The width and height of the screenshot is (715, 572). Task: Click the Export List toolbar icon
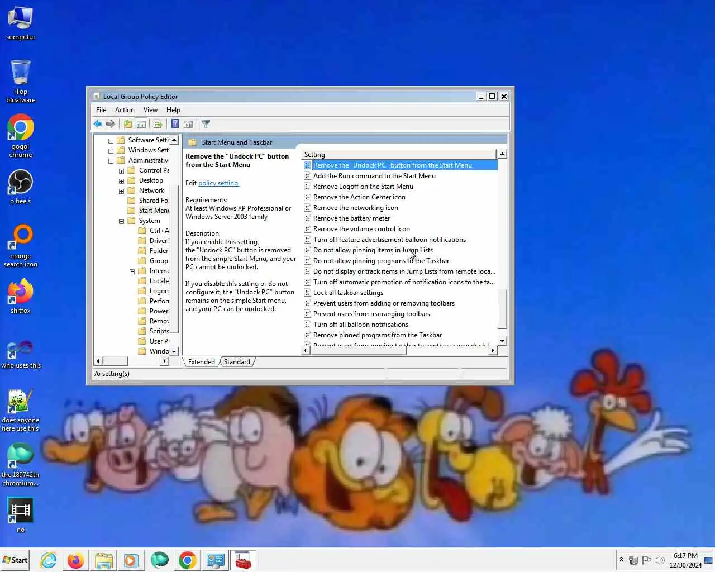point(158,124)
